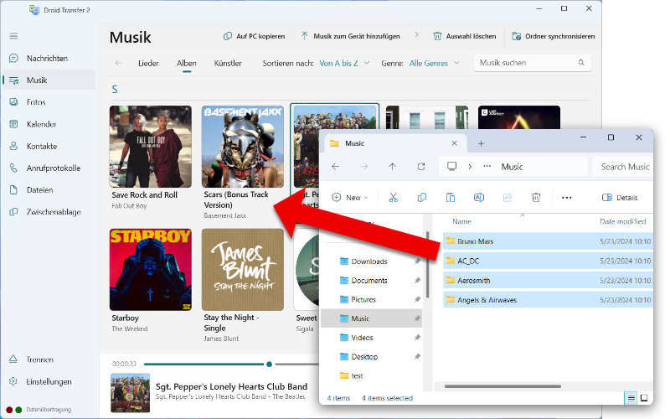Click Explorer back navigation arrow
The image size is (670, 419).
(336, 167)
